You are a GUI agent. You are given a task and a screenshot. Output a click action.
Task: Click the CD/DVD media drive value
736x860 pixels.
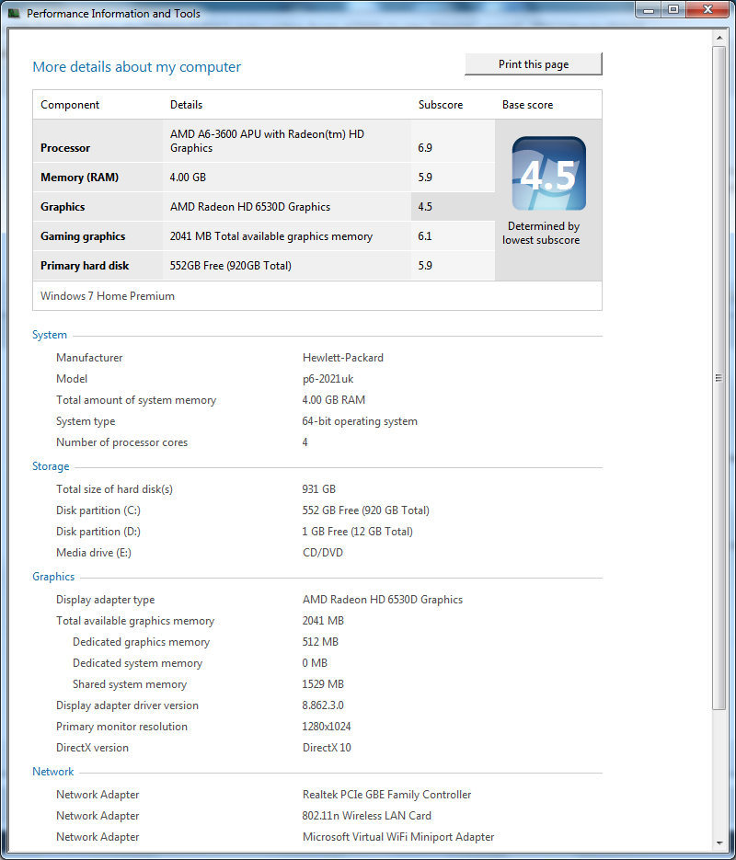[323, 553]
